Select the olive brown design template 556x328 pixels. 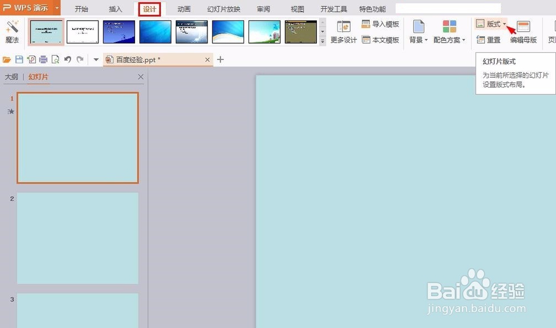click(x=301, y=32)
